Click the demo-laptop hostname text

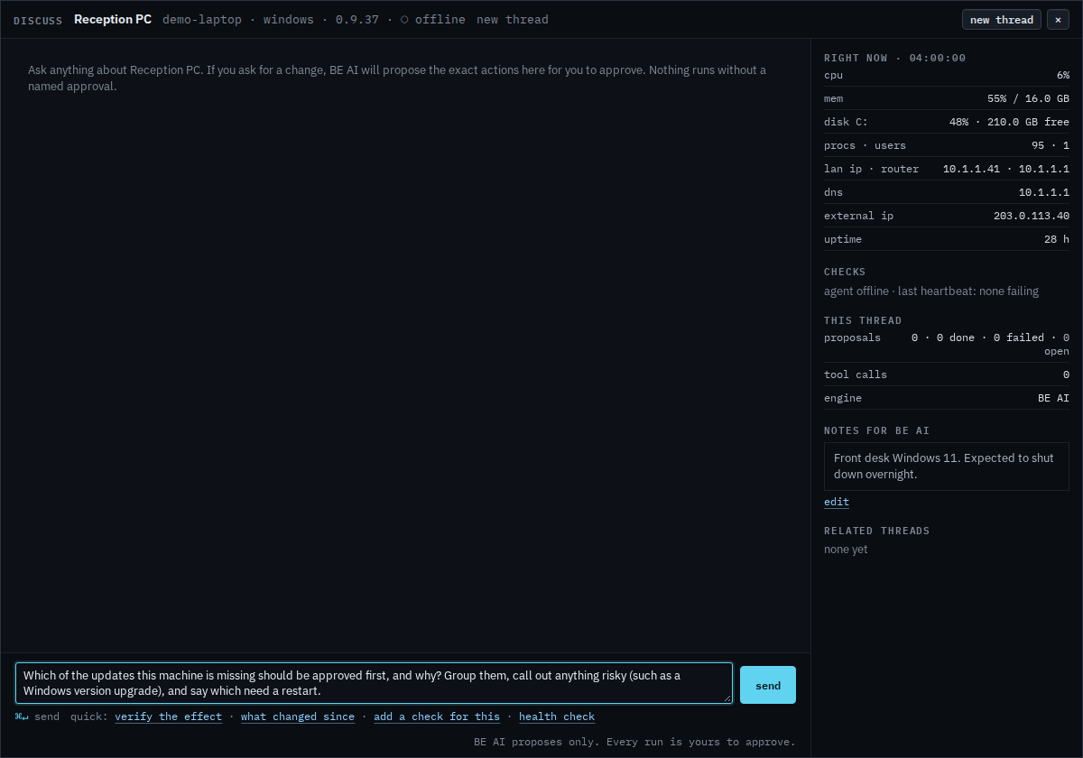tap(202, 20)
